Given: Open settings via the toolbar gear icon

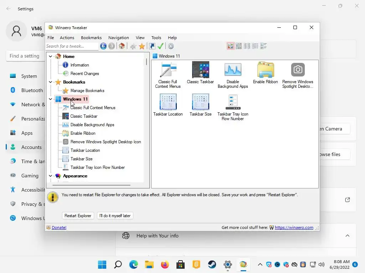Looking at the screenshot, I should (x=171, y=46).
